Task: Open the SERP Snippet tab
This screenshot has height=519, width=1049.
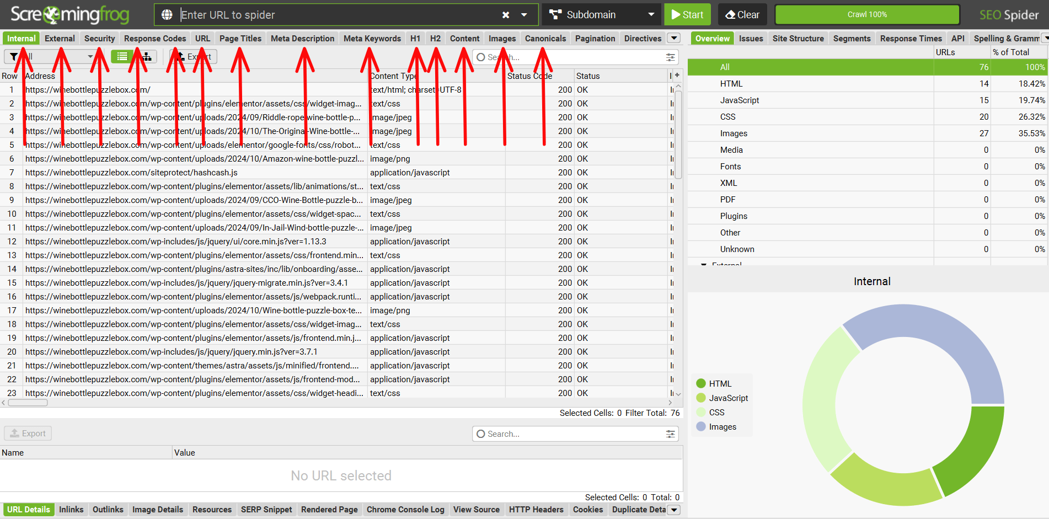Action: pyautogui.click(x=266, y=509)
